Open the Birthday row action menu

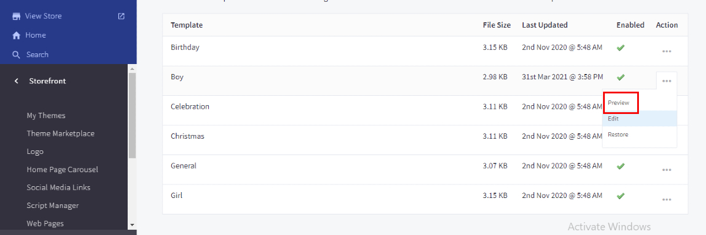[x=667, y=52]
